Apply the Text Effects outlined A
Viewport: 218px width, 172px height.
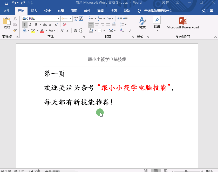tap(24, 30)
